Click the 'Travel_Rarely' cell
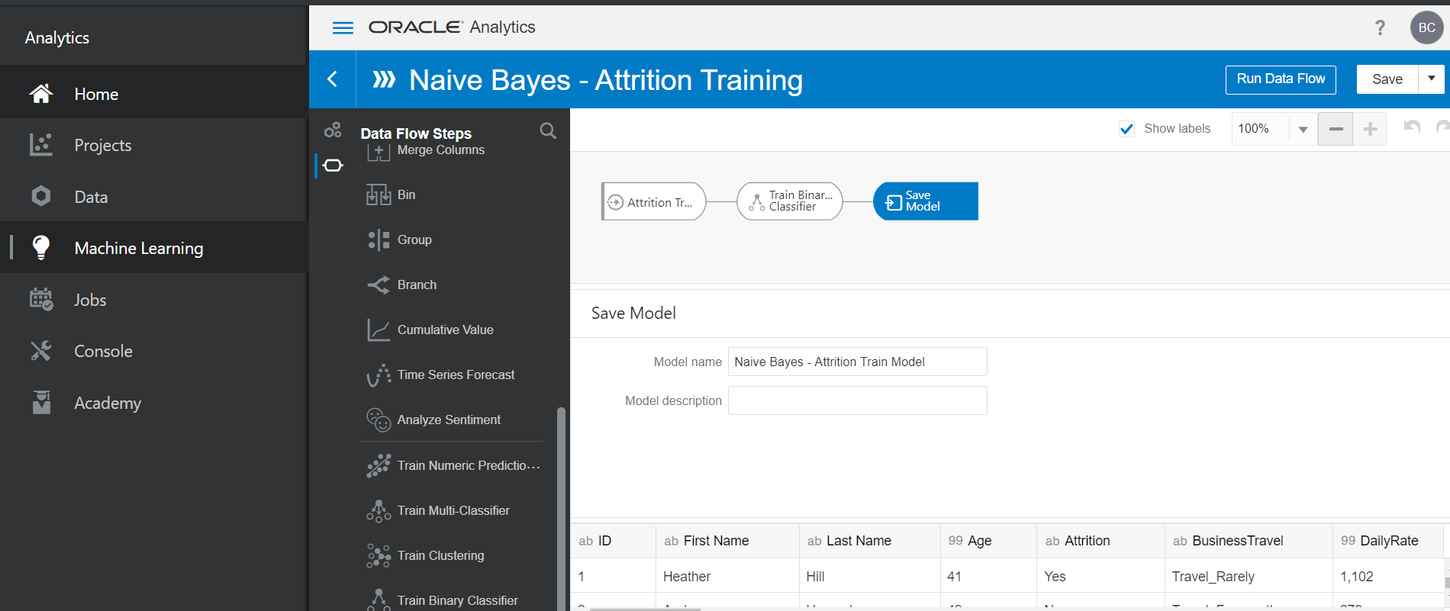 click(1249, 577)
